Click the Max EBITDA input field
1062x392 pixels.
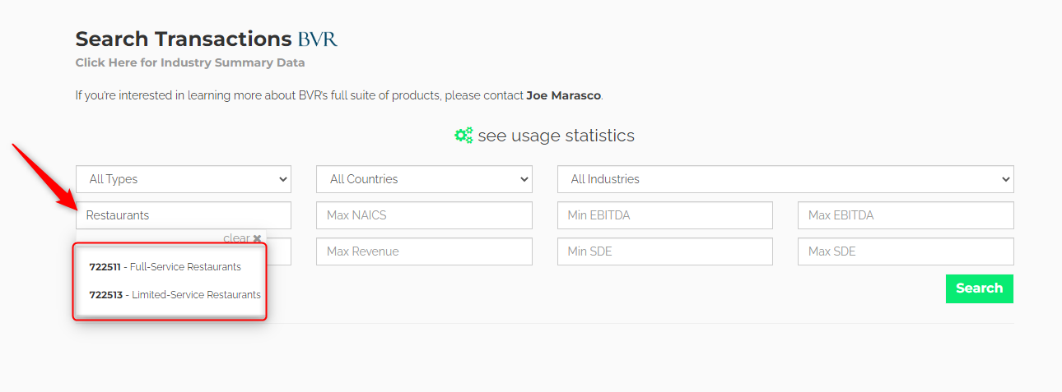click(905, 215)
